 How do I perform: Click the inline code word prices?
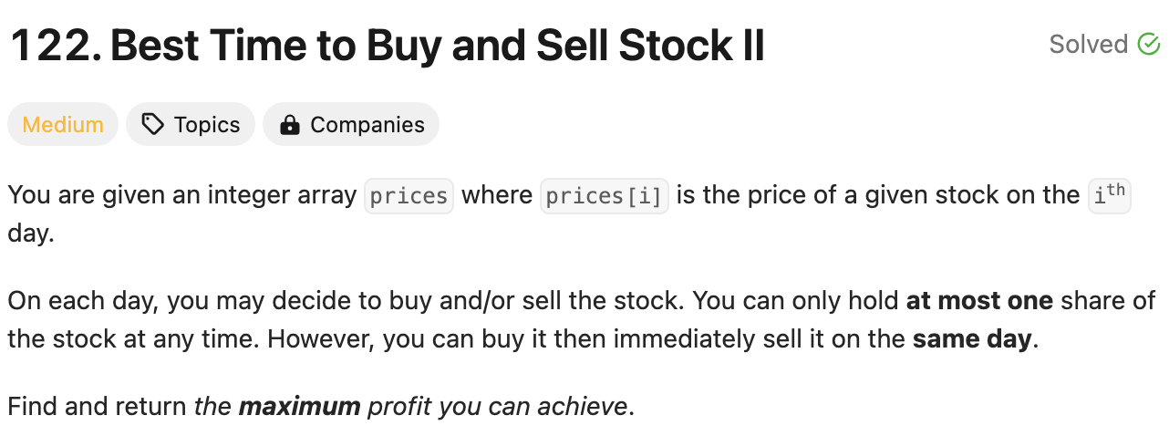[409, 196]
